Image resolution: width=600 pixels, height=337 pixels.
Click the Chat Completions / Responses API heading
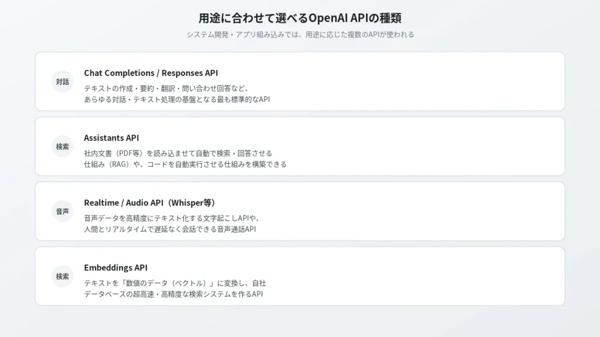[151, 73]
